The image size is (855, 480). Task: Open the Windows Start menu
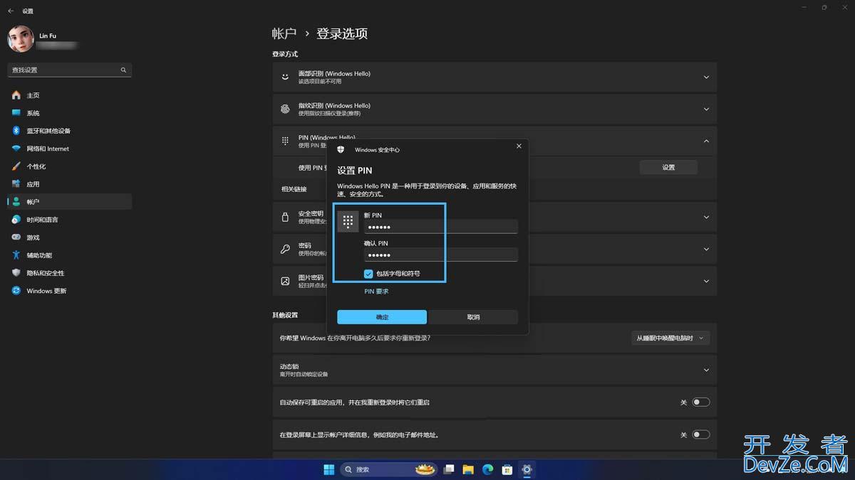tap(329, 469)
